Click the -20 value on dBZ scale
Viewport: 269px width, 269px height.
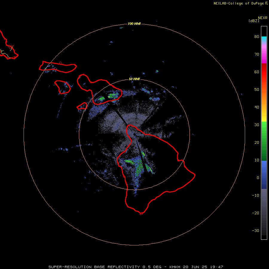click(x=256, y=213)
